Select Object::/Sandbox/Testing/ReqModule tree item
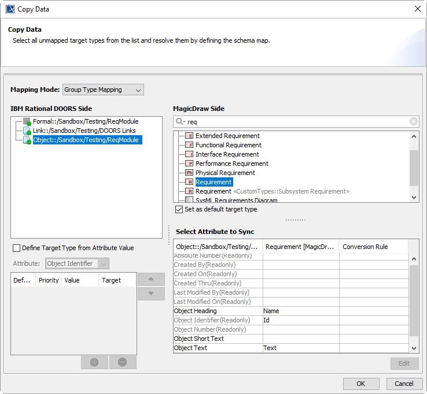This screenshot has height=394, width=427. coord(86,140)
